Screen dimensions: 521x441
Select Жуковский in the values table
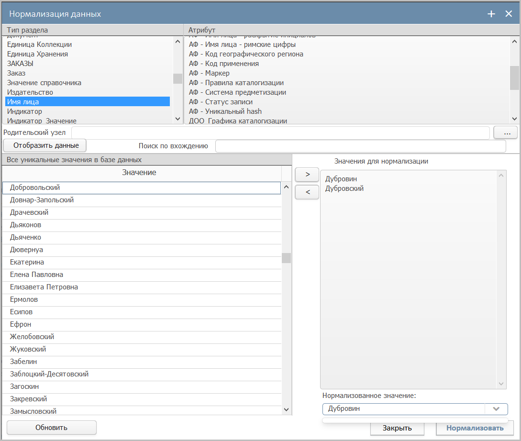pos(28,350)
